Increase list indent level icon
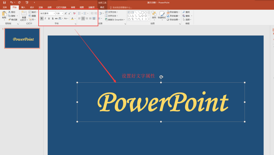Screen dimensions: 274x155 tap(96, 13)
